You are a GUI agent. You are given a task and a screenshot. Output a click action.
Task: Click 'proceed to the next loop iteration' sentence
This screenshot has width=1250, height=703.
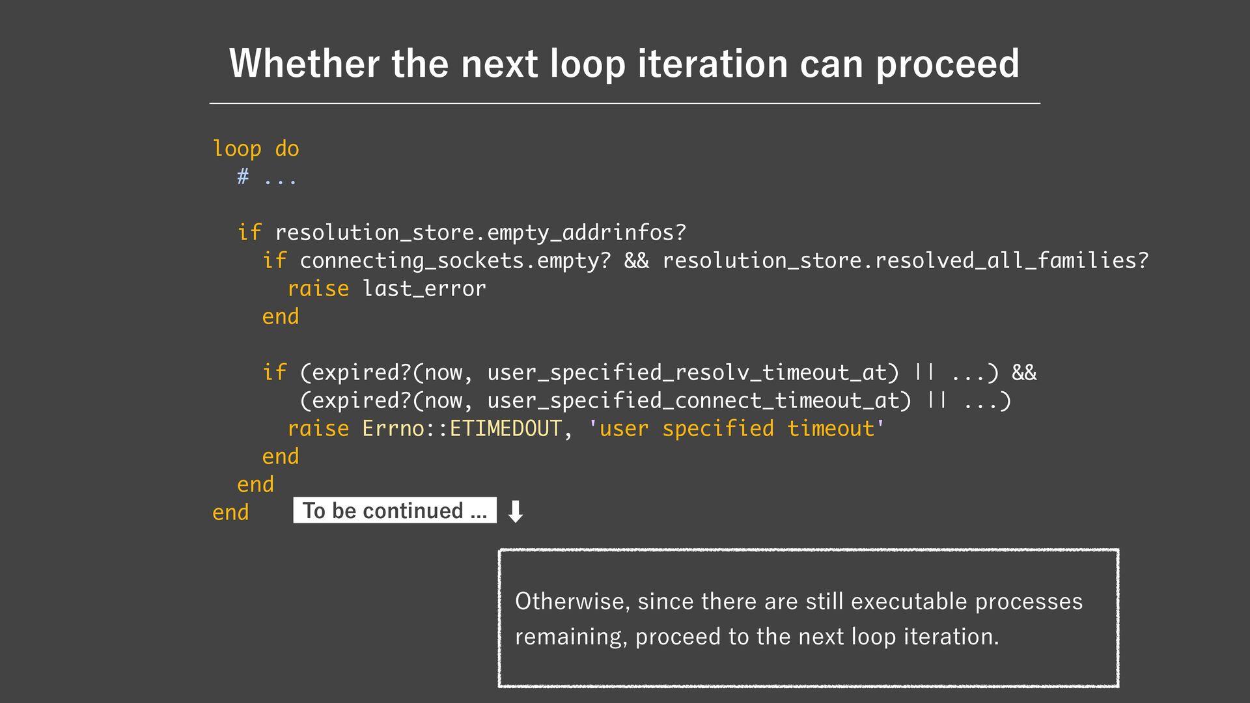(x=816, y=636)
